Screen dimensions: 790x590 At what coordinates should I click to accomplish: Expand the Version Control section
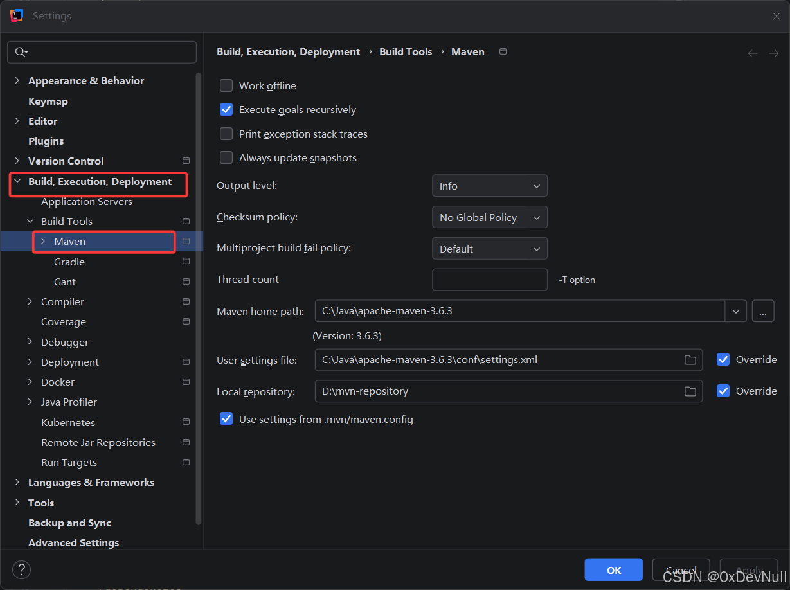(x=17, y=161)
